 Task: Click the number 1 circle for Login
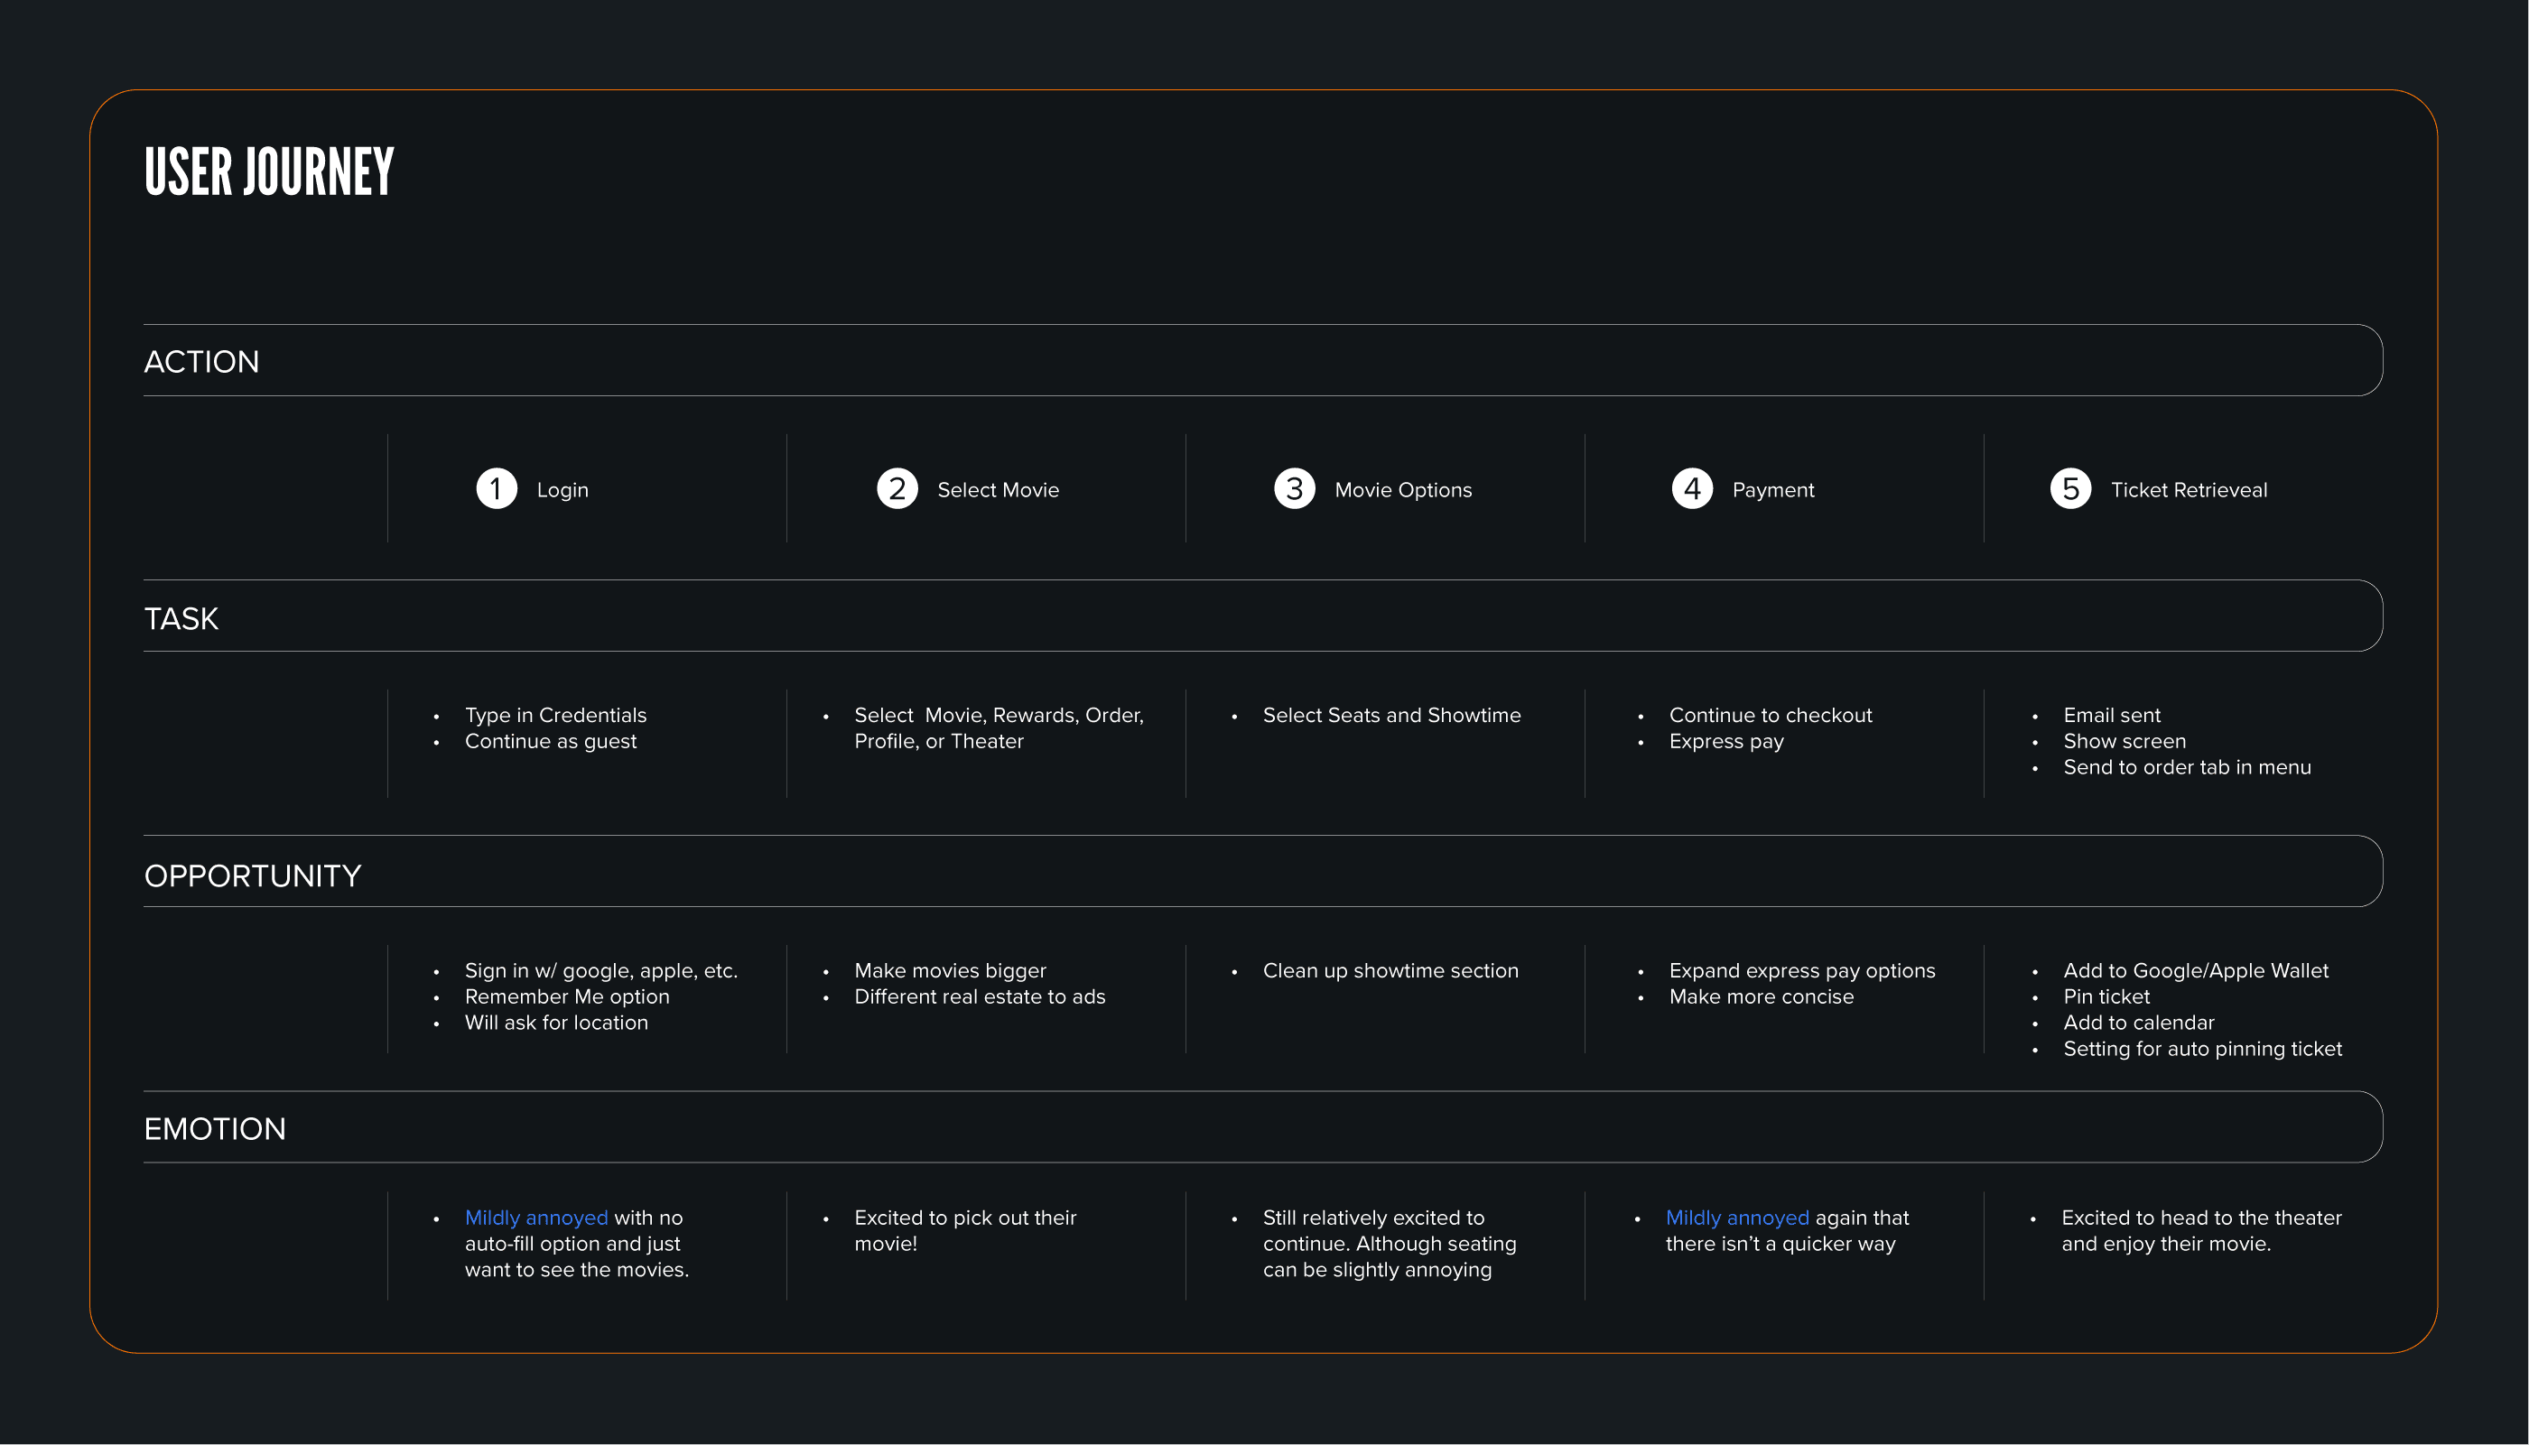pos(497,489)
